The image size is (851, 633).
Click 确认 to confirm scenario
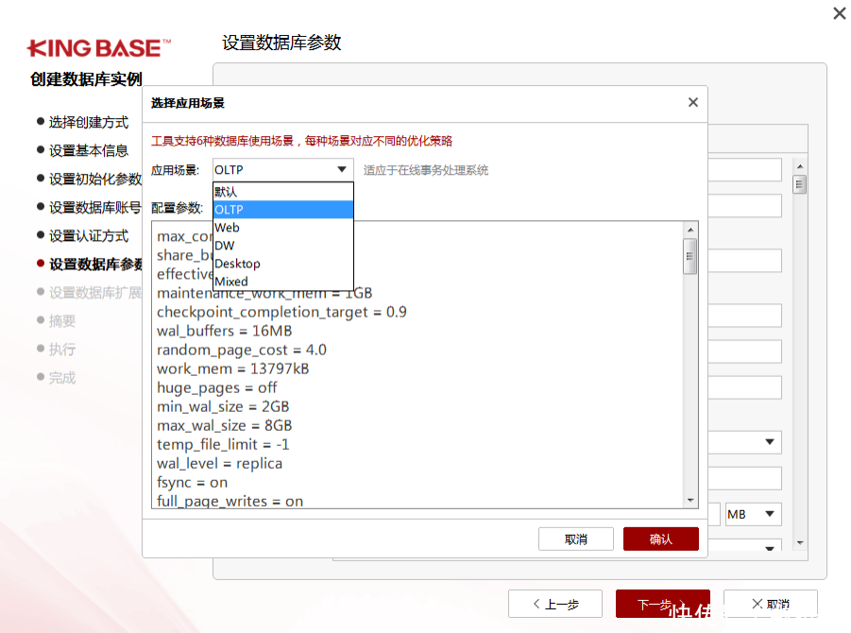[660, 539]
